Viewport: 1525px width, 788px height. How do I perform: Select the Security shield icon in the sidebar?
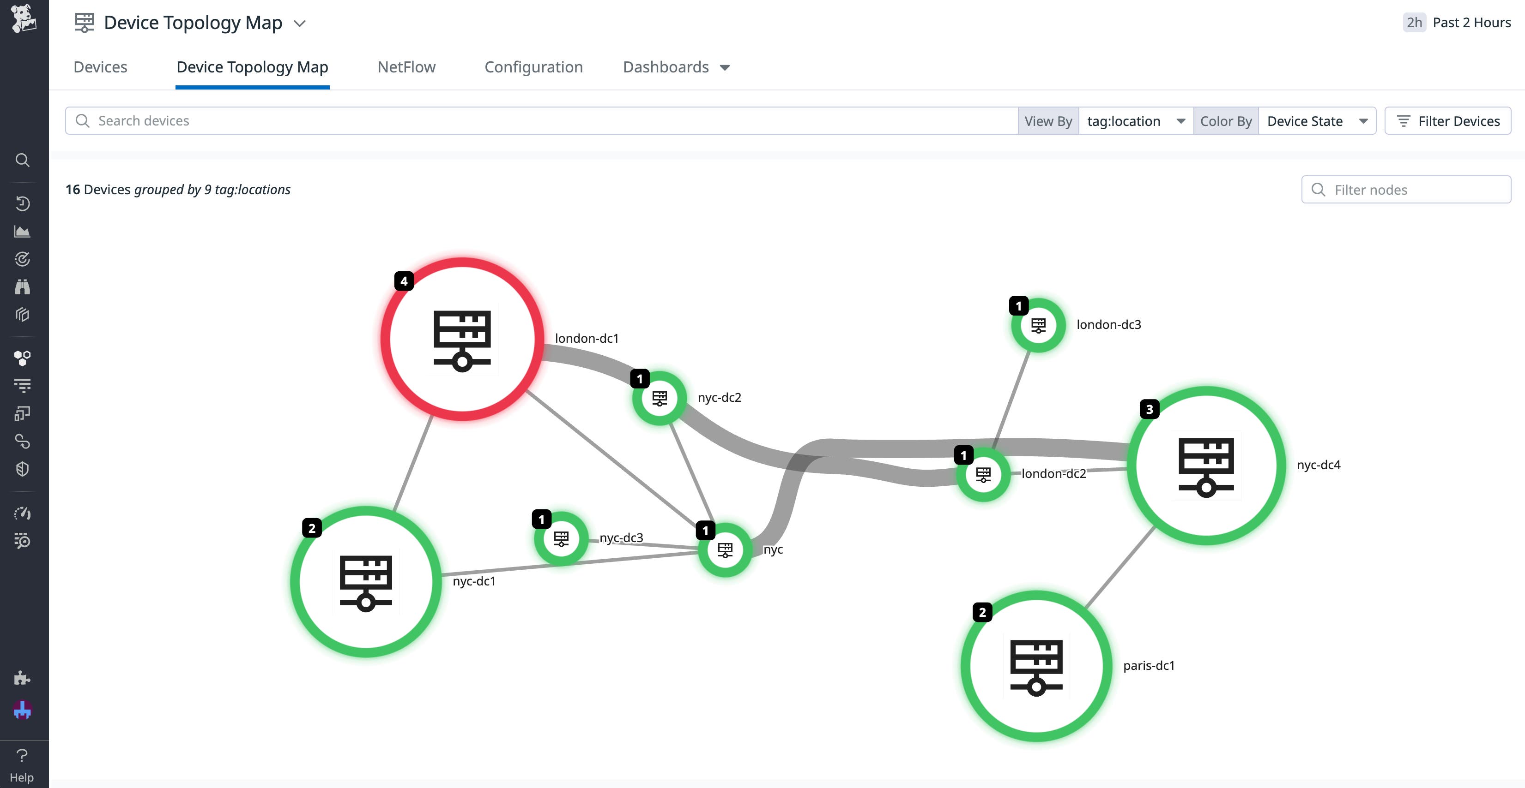(x=23, y=469)
